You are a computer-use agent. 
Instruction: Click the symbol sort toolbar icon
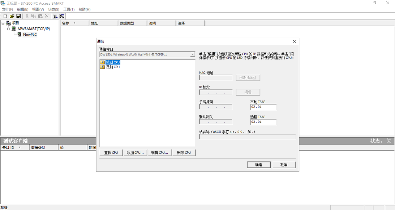pyautogui.click(x=55, y=16)
